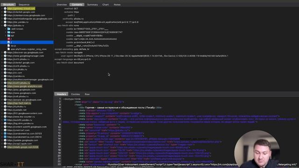Click the globe icon for clients1.google.com

[x=5, y=63]
